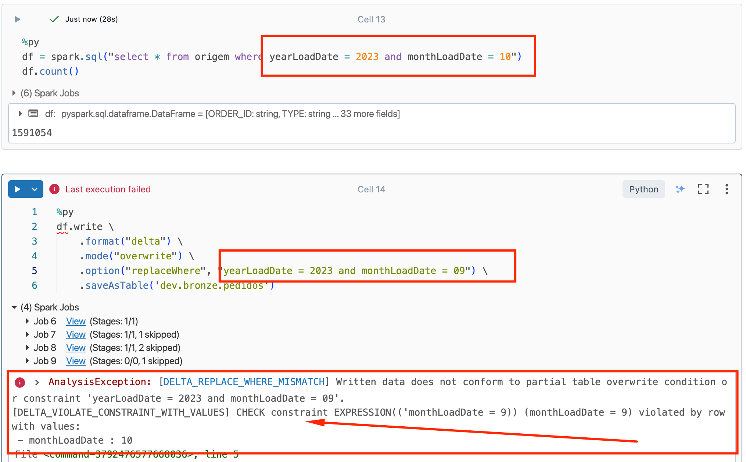Run Cell 13 with its play icon

17,19
